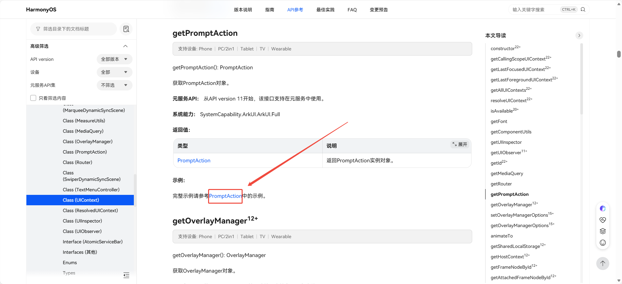Viewport: 622px width, 284px height.
Task: Enable the 只看筛选内容 checkbox
Action: (x=33, y=98)
